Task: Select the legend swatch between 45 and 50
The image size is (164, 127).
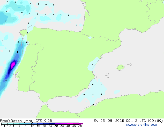Action: [x=76, y=124]
